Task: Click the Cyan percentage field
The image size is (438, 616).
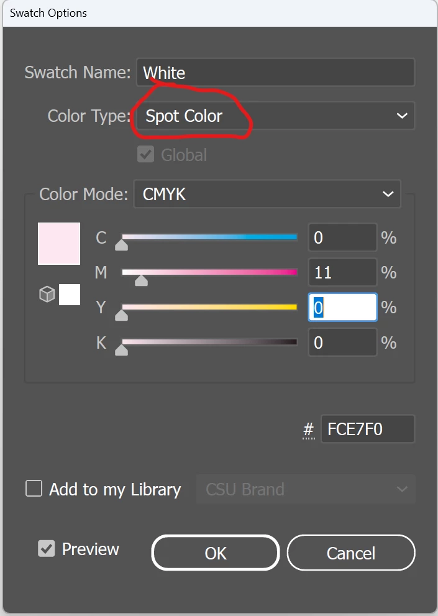Action: coord(342,237)
